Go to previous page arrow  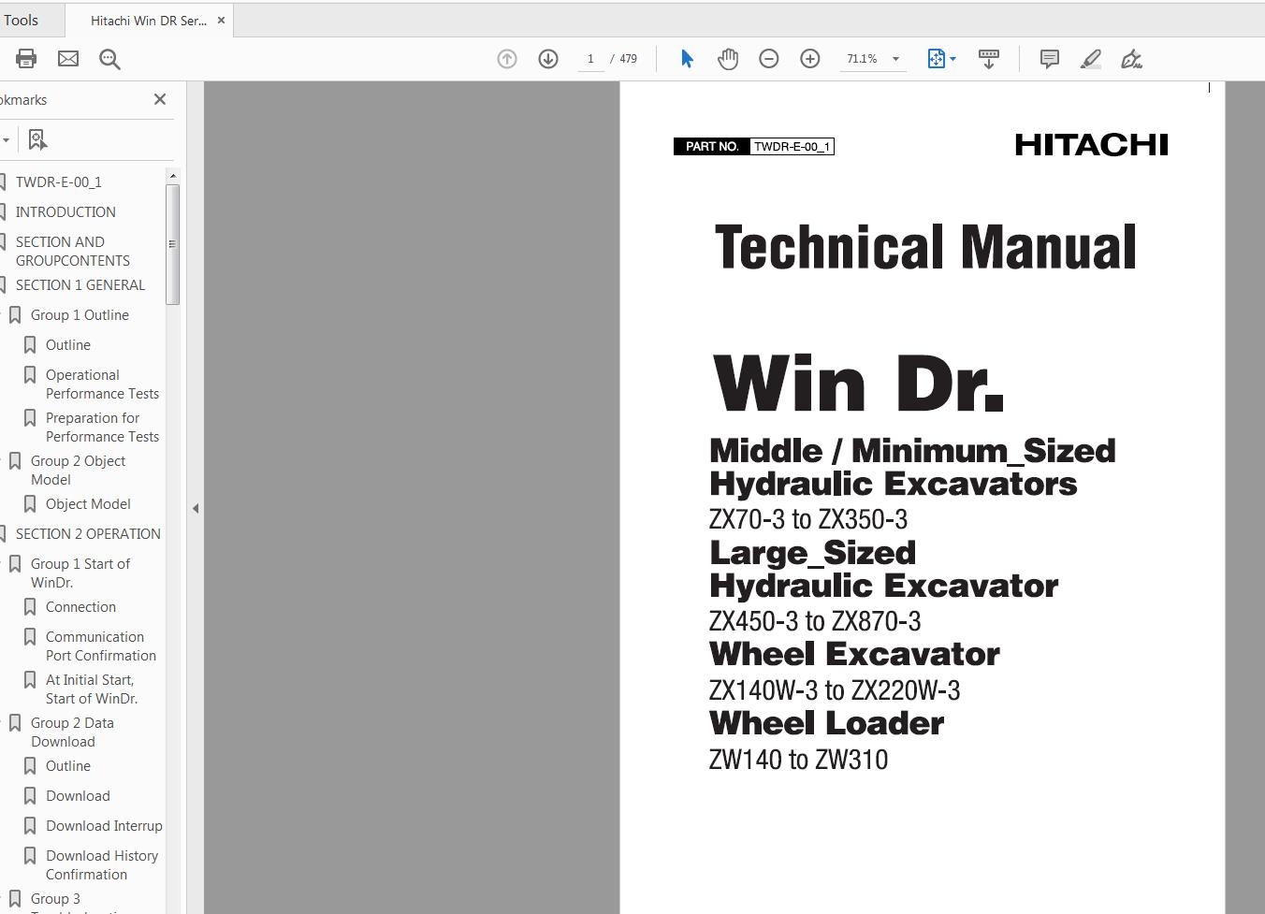tap(507, 59)
